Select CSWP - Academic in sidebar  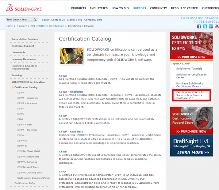tap(27, 103)
